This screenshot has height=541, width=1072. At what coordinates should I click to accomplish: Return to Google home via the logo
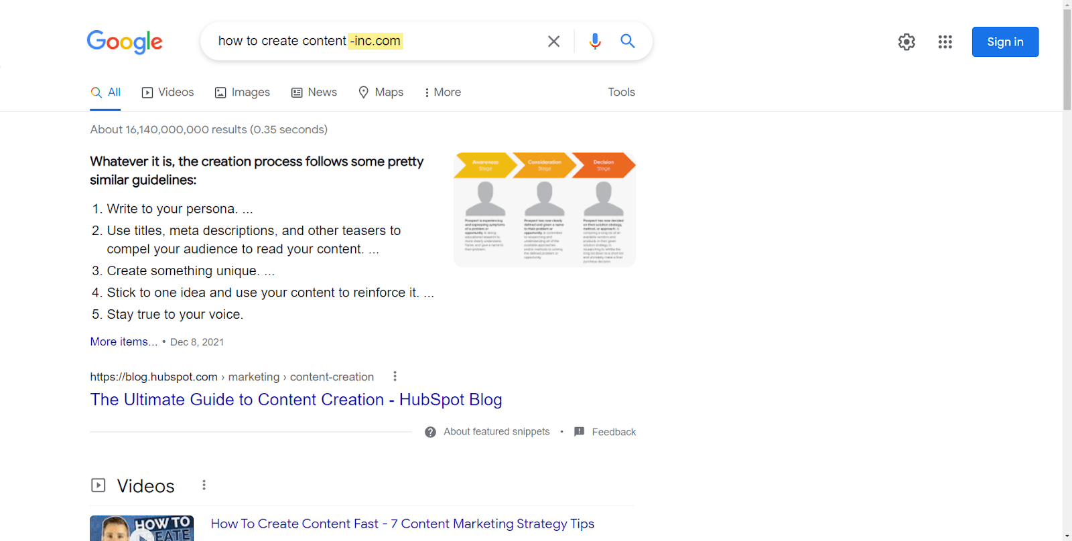coord(124,42)
